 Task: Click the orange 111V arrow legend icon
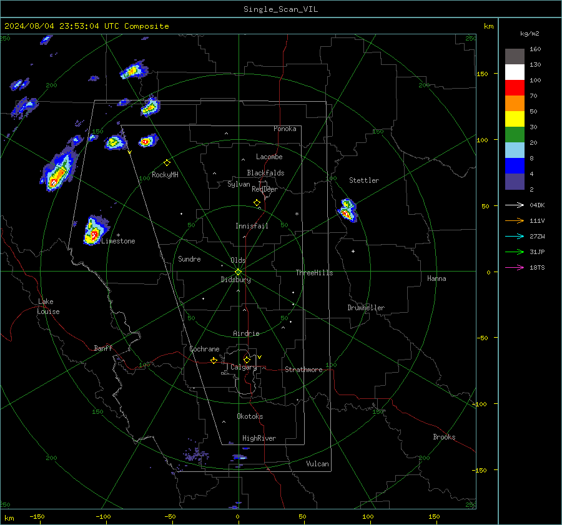pyautogui.click(x=515, y=221)
